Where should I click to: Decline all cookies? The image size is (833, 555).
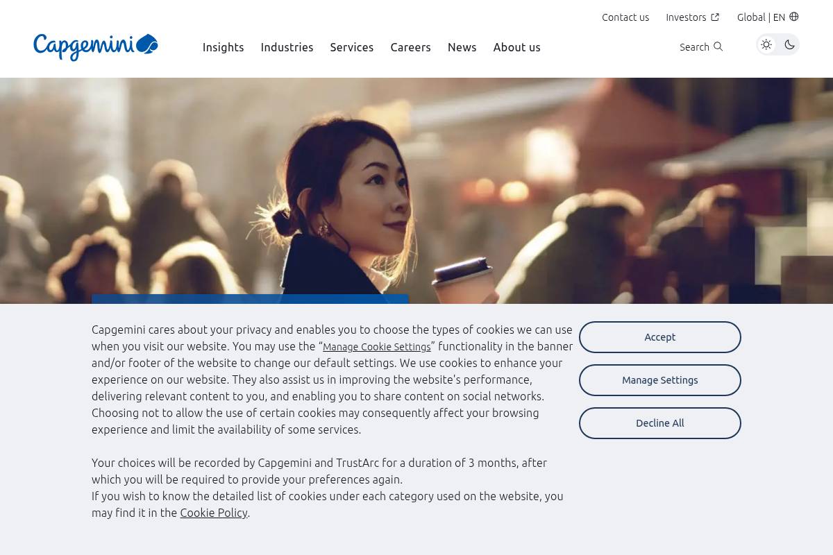point(660,423)
